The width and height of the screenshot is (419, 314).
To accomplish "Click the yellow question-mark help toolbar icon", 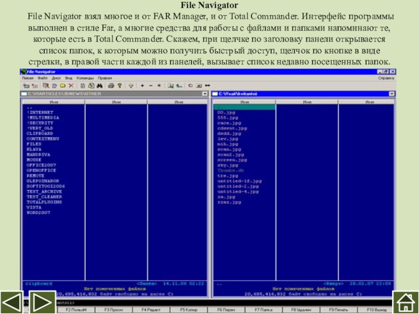I will coord(120,86).
